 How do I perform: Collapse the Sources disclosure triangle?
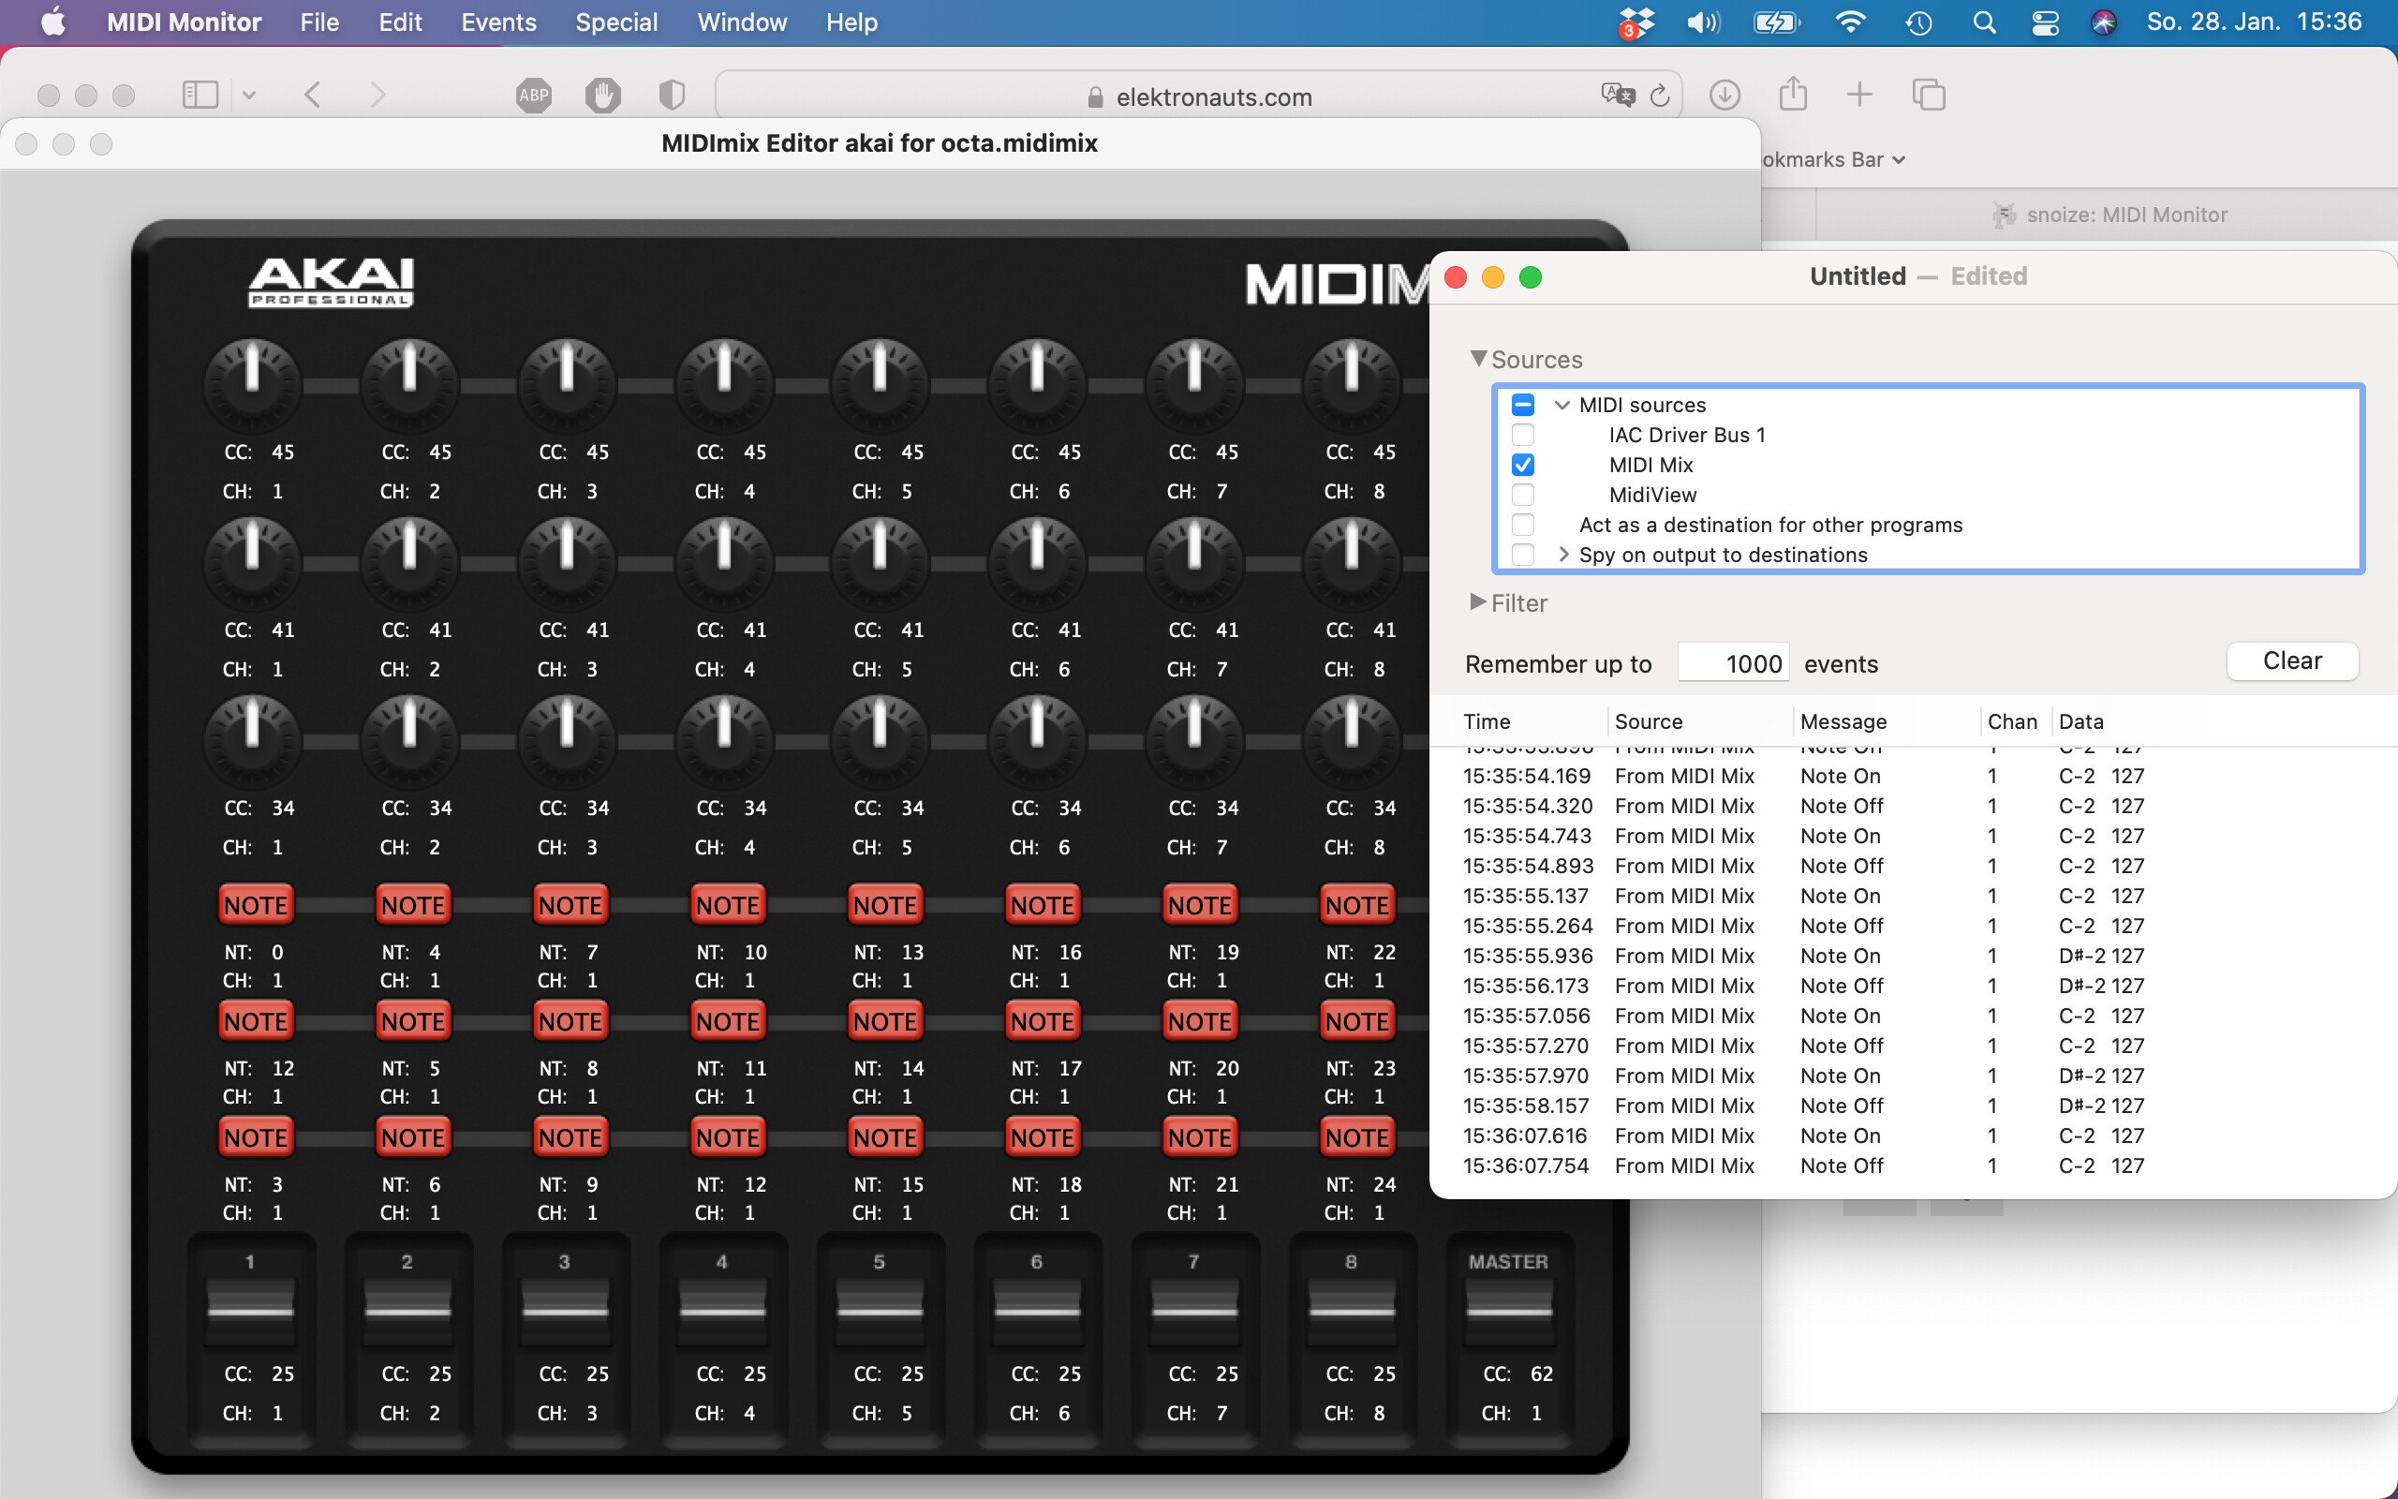click(1478, 359)
